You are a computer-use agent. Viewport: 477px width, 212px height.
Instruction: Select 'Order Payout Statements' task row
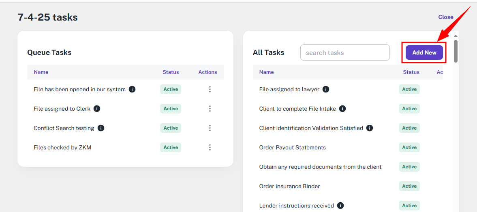pos(292,147)
